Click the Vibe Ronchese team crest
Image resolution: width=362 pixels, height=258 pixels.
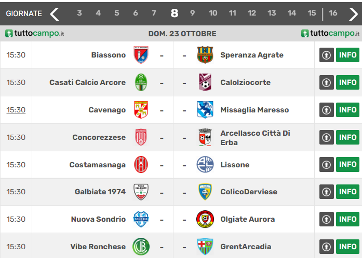coord(140,247)
